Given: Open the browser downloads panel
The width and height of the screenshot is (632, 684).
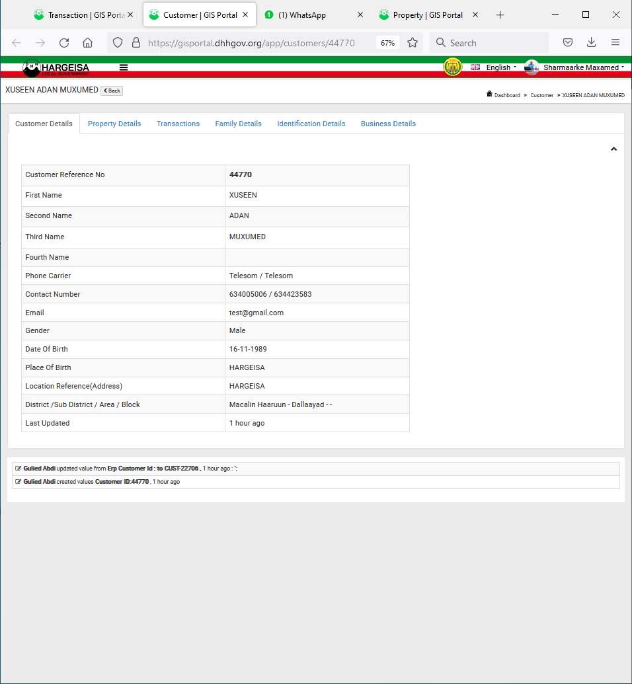Looking at the screenshot, I should click(x=592, y=42).
